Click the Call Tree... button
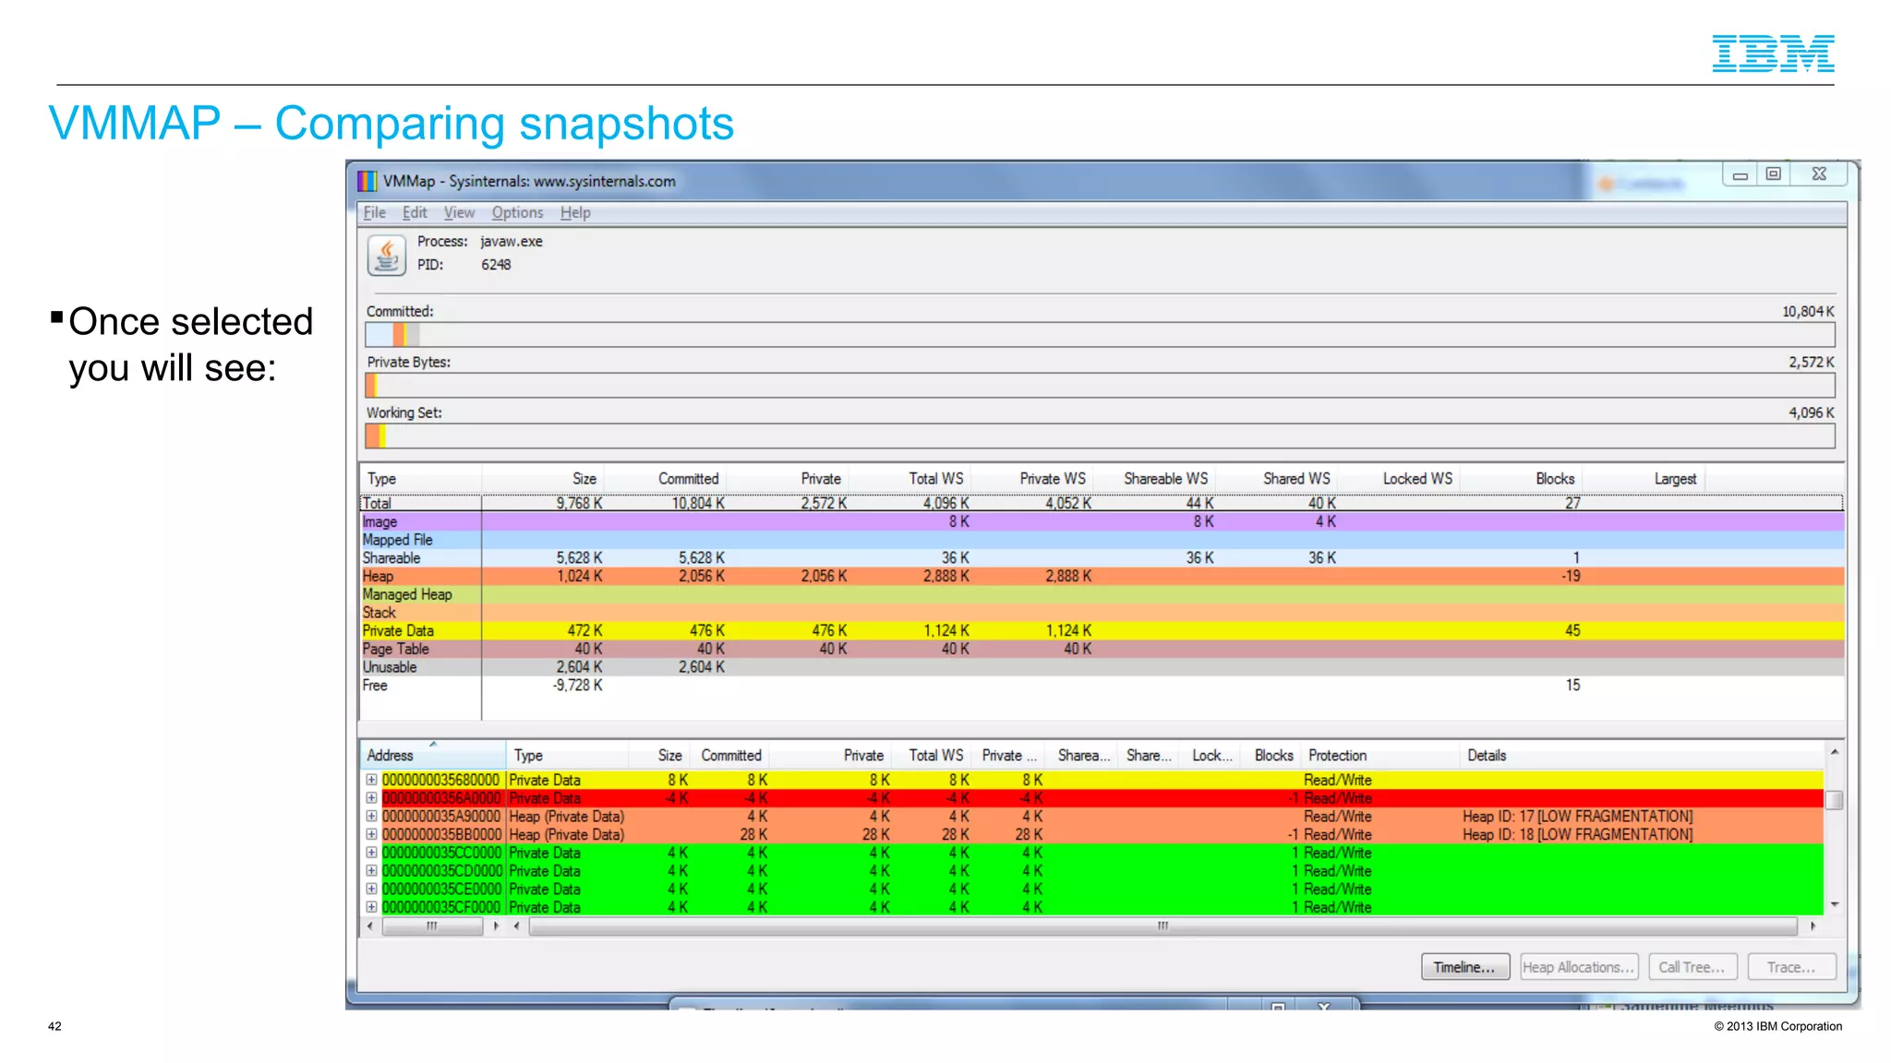Viewport: 1891px width, 1063px height. pos(1692,967)
